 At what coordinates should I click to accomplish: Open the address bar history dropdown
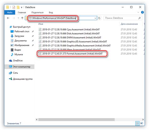95,18
